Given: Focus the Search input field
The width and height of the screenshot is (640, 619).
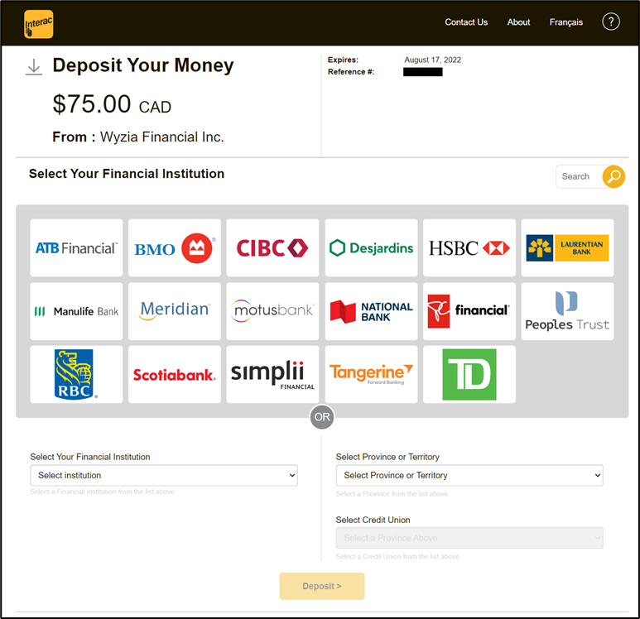Looking at the screenshot, I should 578,176.
